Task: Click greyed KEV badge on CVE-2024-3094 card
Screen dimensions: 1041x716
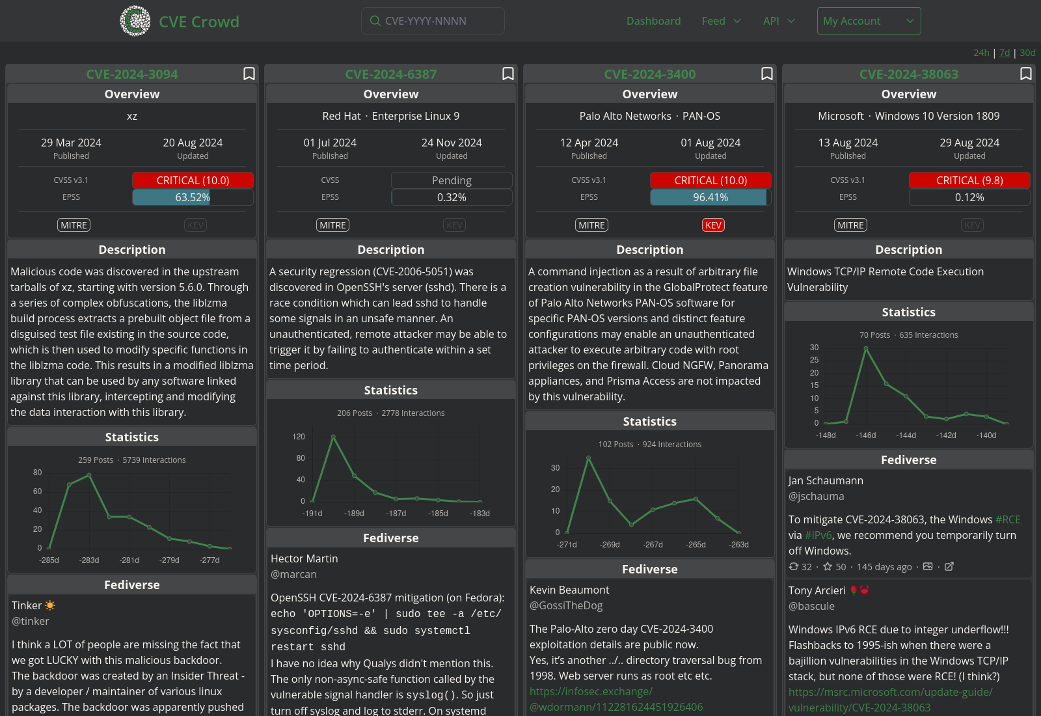Action: pos(196,225)
